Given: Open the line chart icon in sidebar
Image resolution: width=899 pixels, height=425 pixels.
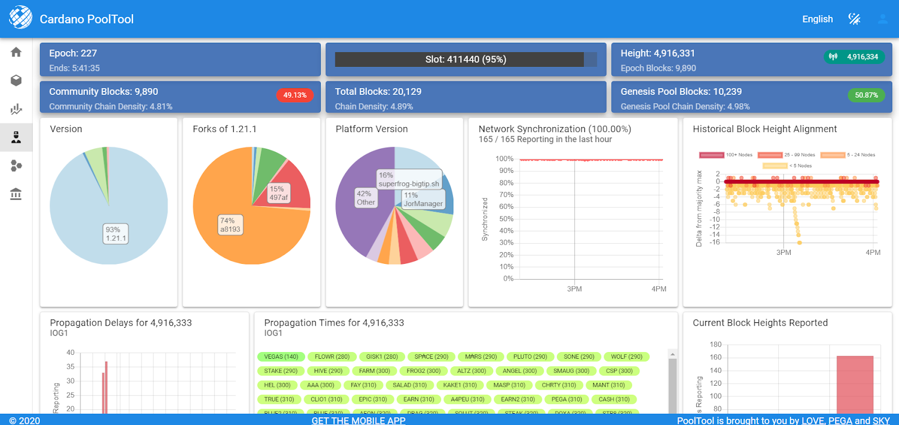Looking at the screenshot, I should [x=16, y=109].
